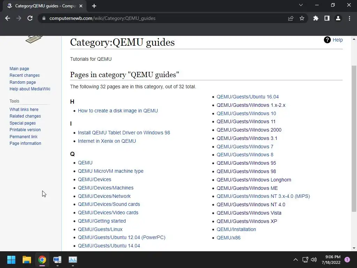The image size is (357, 268).
Task: Open QEMU/Guests/Windows Longhorn page
Action: [254, 180]
